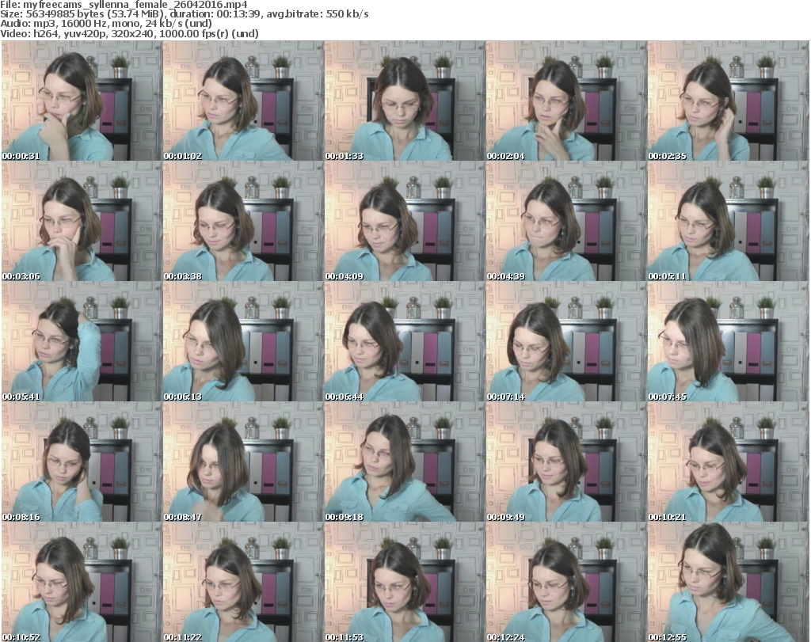Click the thumbnail frame at 00:12:24
The height and width of the screenshot is (642, 811).
pyautogui.click(x=566, y=582)
